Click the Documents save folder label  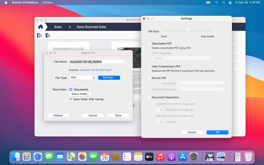(x=81, y=89)
